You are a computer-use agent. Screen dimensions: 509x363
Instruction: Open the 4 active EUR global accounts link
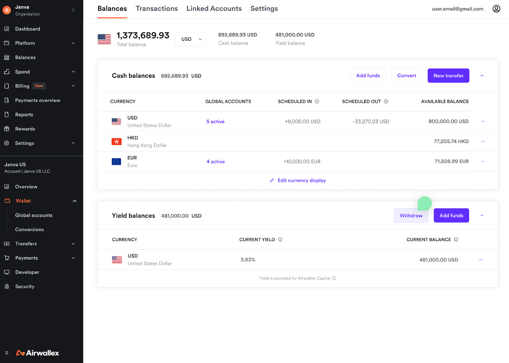point(216,162)
